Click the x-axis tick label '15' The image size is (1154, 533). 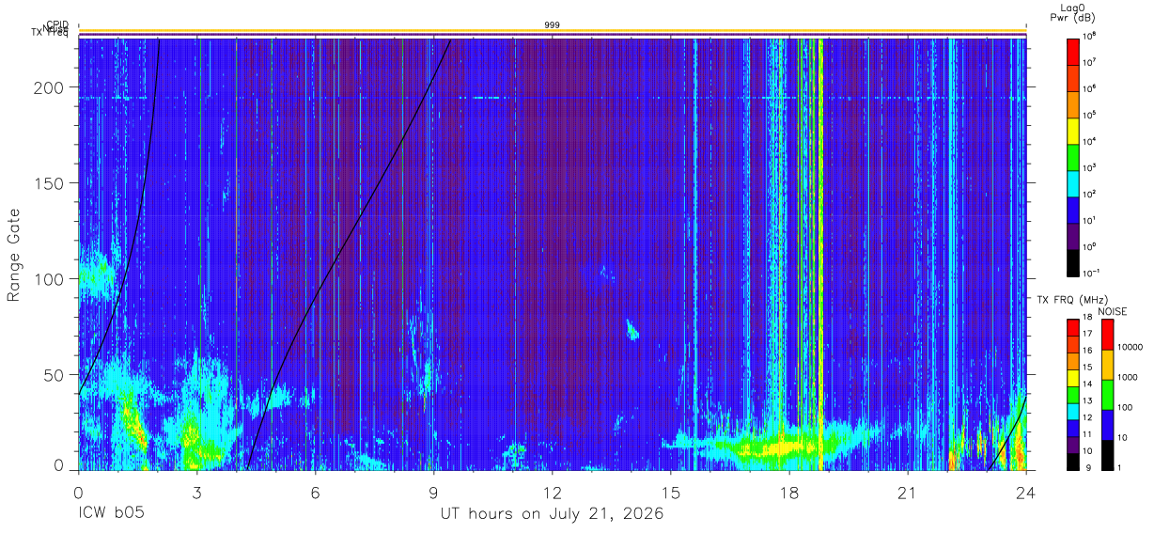[x=670, y=493]
